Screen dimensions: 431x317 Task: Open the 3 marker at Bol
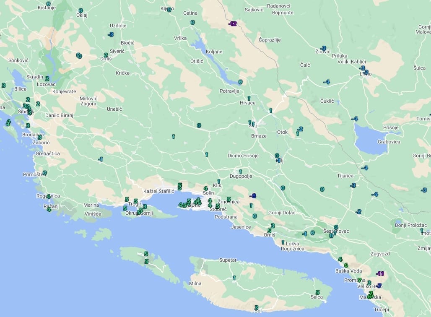click(x=256, y=307)
